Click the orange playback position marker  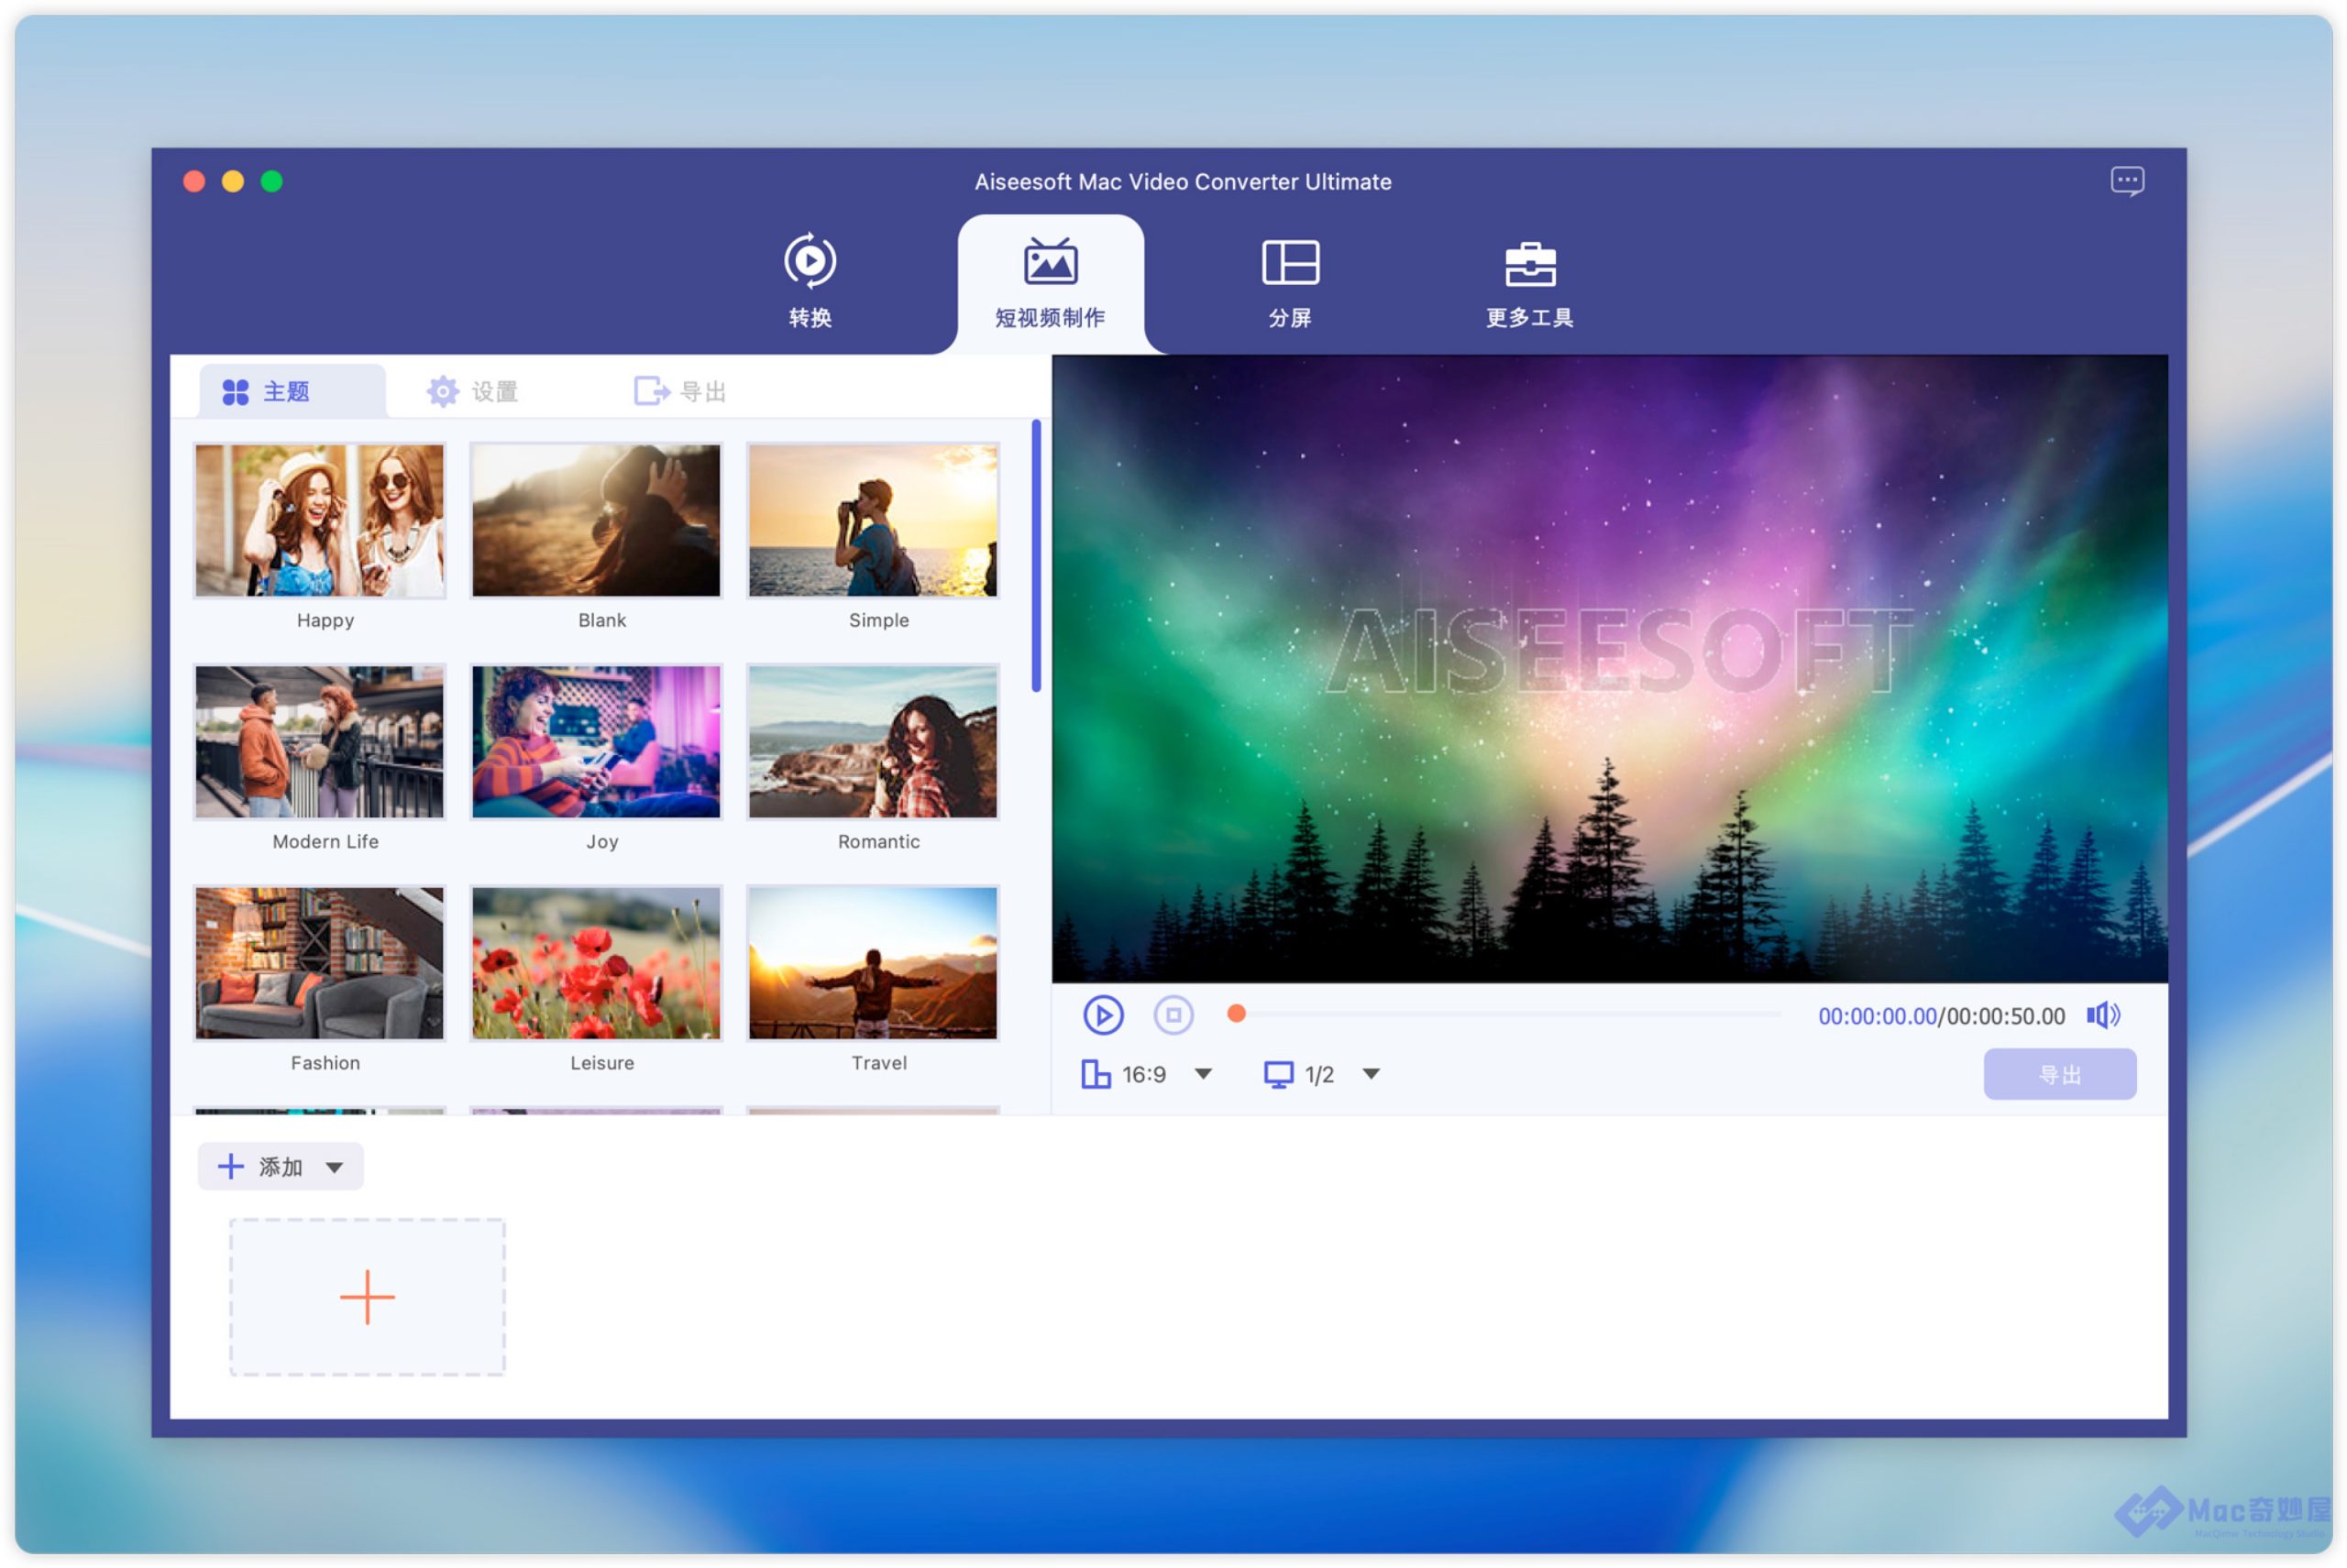pyautogui.click(x=1236, y=1014)
